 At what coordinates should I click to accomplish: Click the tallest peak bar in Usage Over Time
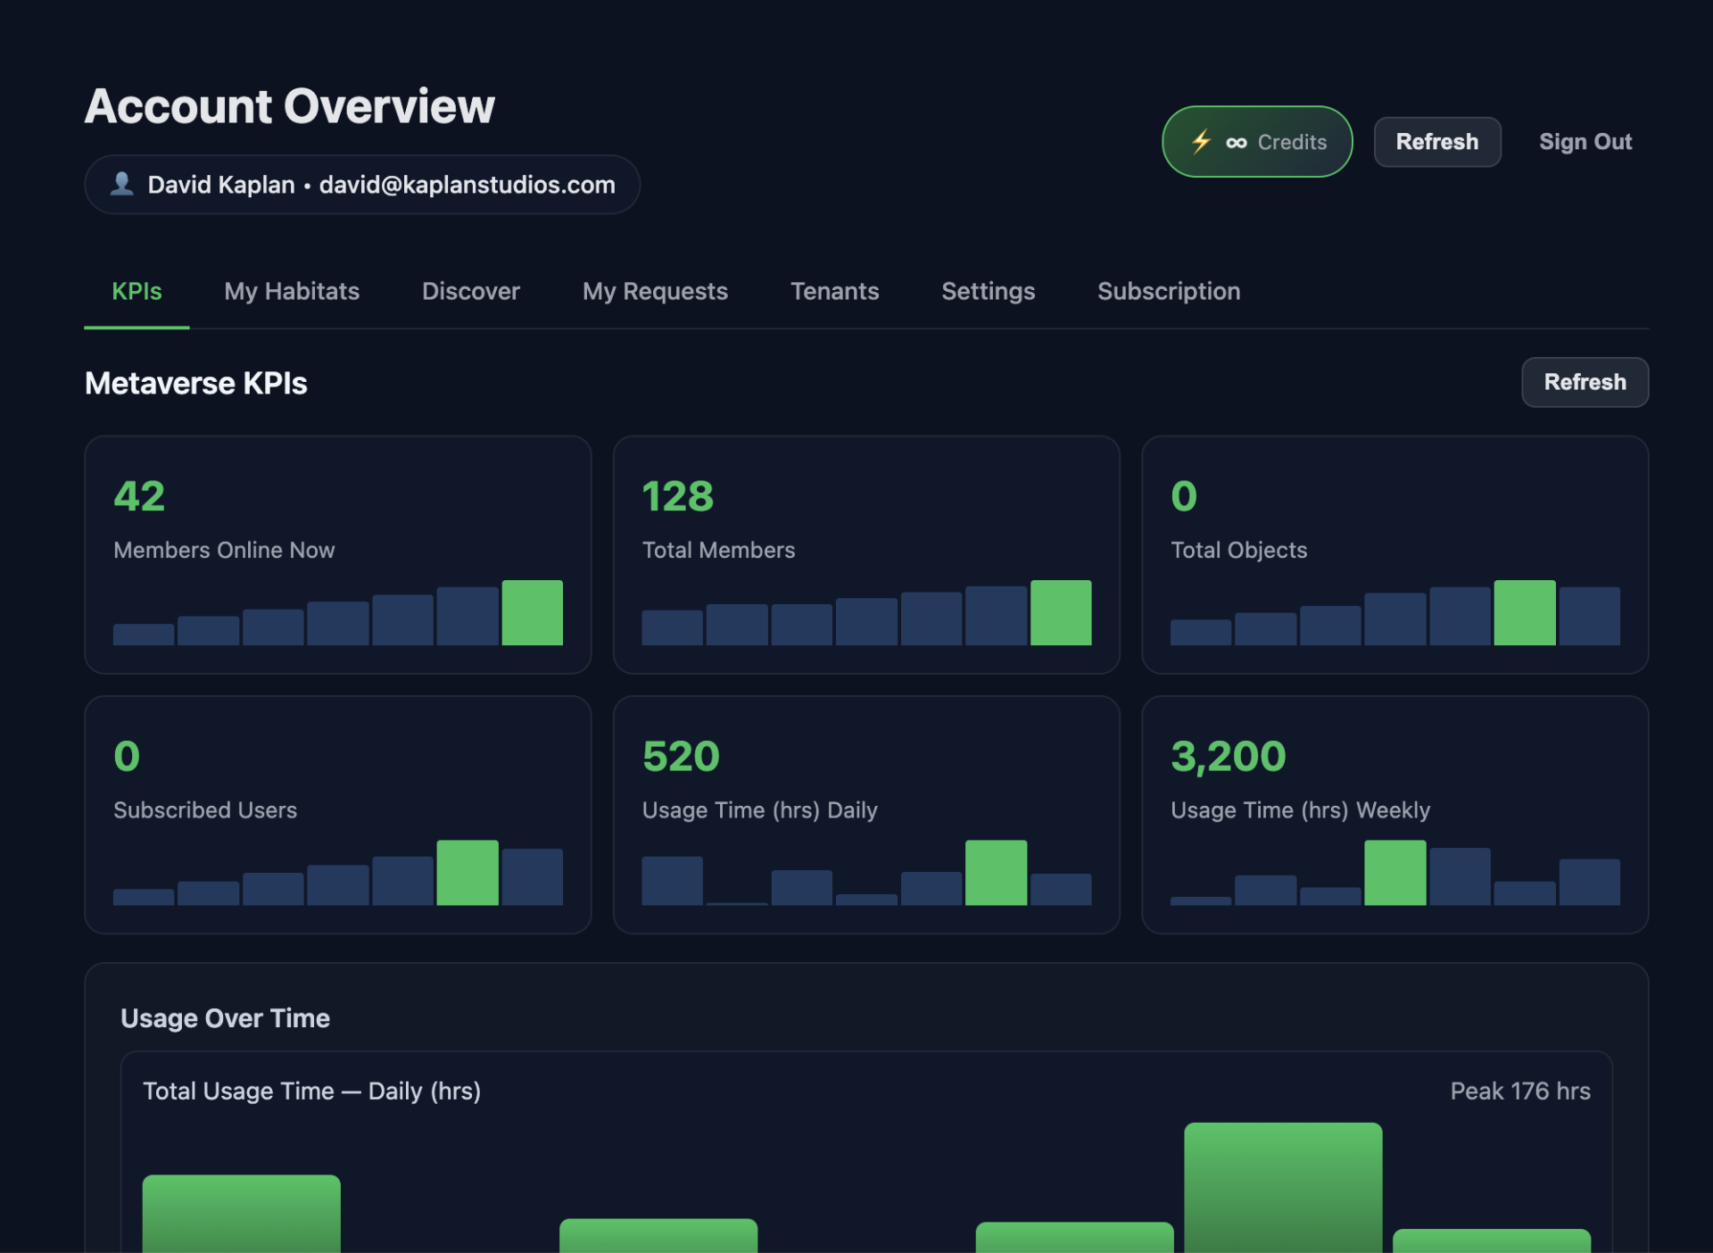tap(1282, 1187)
